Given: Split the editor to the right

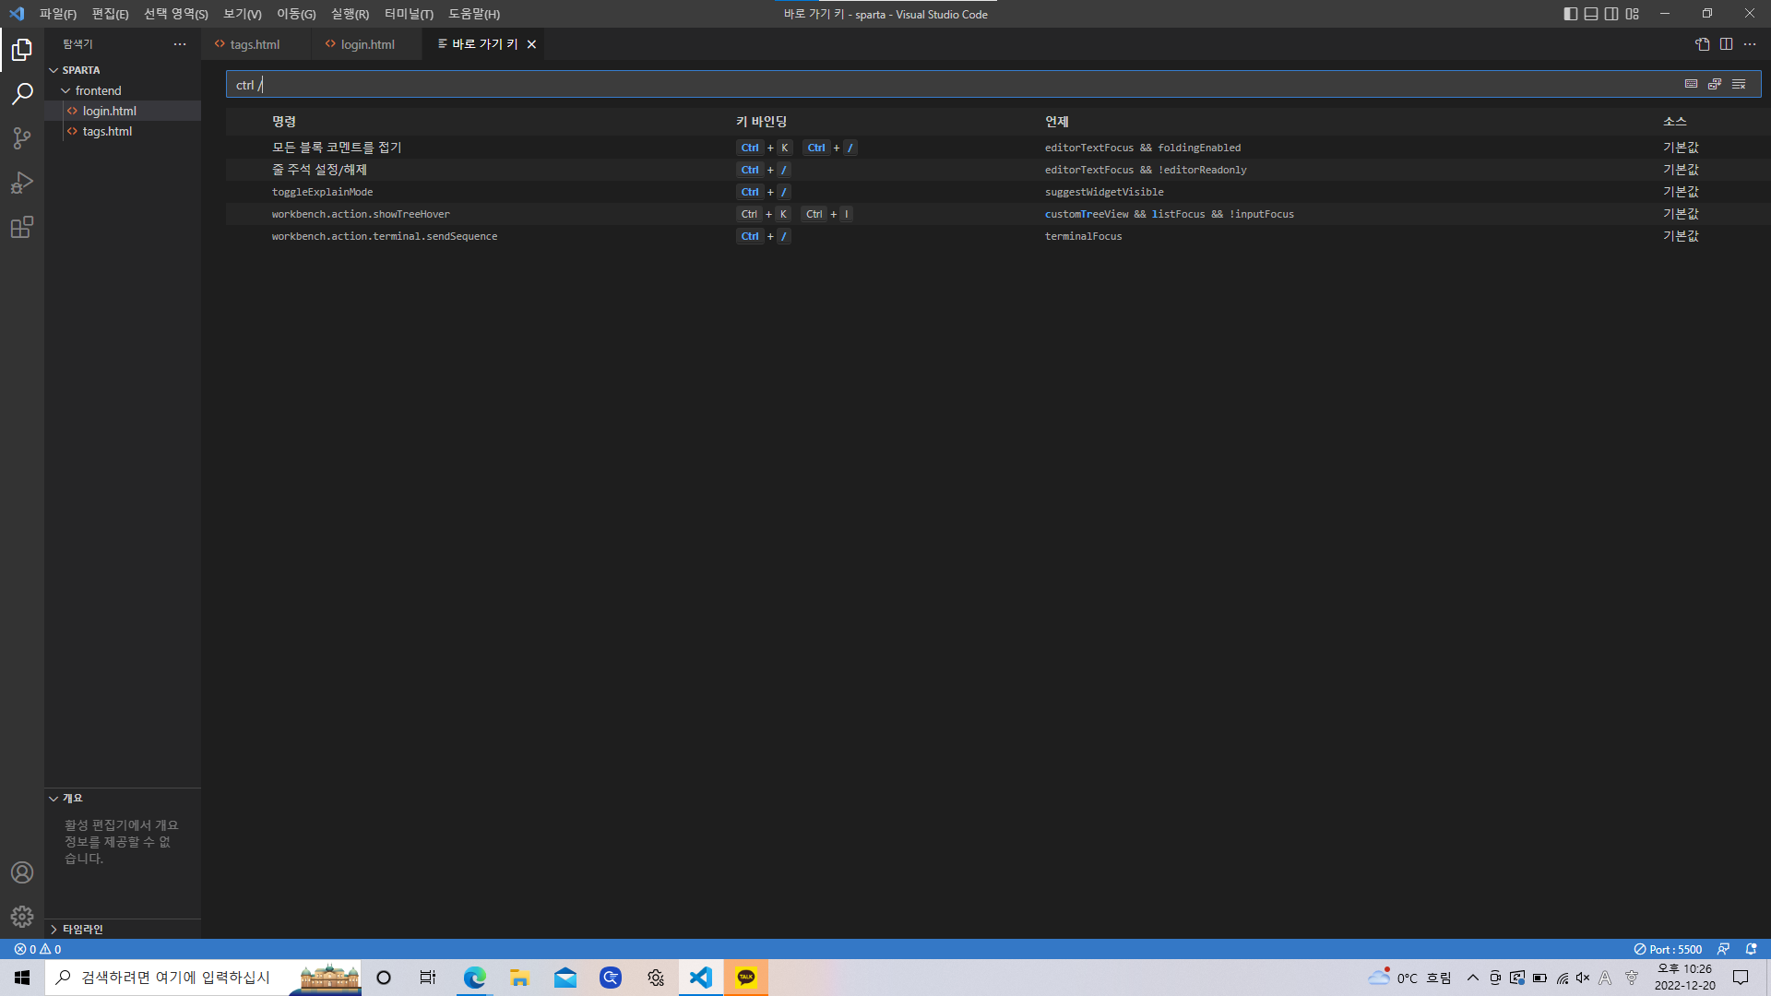Looking at the screenshot, I should [1726, 44].
